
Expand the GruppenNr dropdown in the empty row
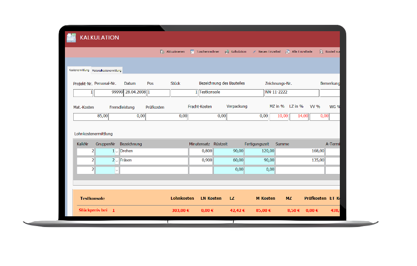(x=117, y=170)
